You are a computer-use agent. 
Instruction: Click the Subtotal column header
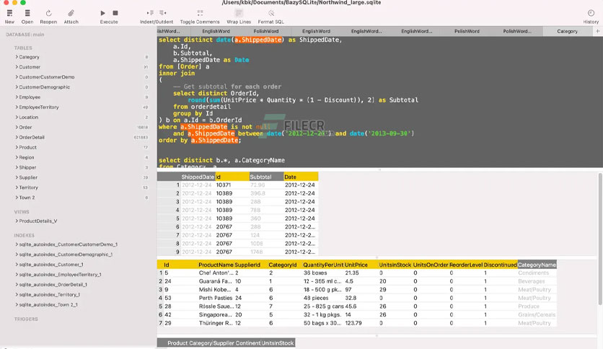(x=266, y=177)
